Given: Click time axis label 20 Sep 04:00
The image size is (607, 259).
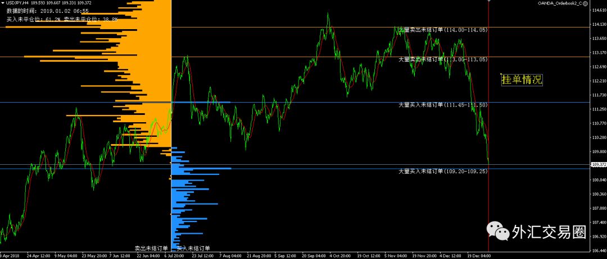Looking at the screenshot, I should (x=313, y=256).
